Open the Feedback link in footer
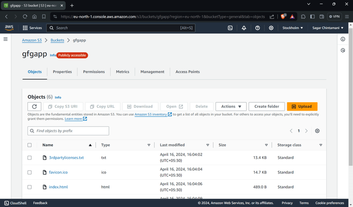The height and width of the screenshot is (207, 353). click(40, 203)
